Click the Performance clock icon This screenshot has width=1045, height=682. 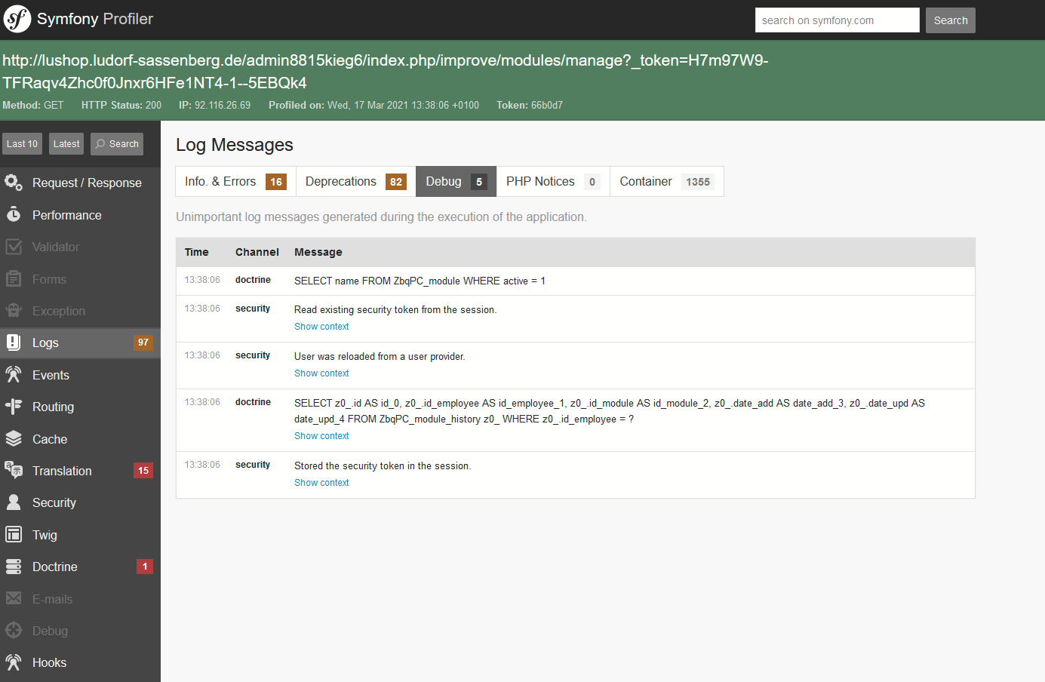tap(14, 215)
